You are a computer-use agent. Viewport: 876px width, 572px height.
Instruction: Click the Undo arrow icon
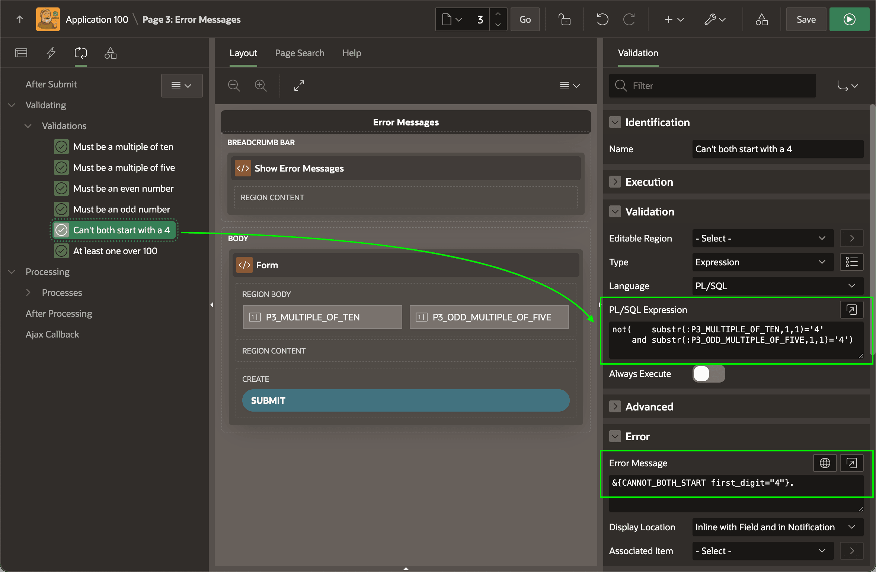point(602,19)
